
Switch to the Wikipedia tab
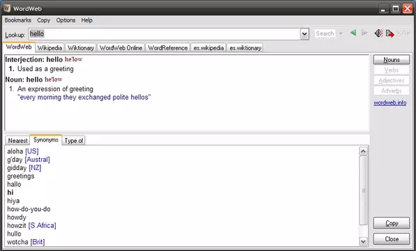(49, 47)
